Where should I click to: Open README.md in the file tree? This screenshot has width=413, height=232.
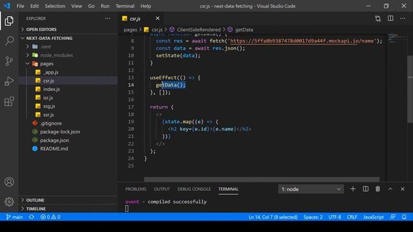(x=68, y=149)
